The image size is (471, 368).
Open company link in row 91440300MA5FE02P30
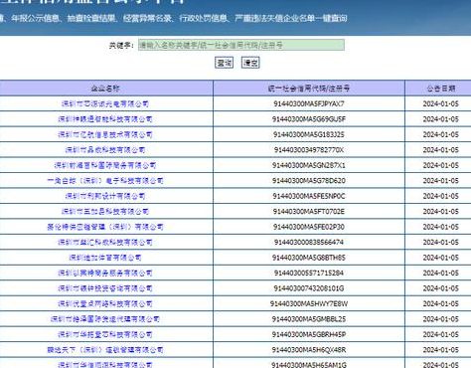pos(105,227)
